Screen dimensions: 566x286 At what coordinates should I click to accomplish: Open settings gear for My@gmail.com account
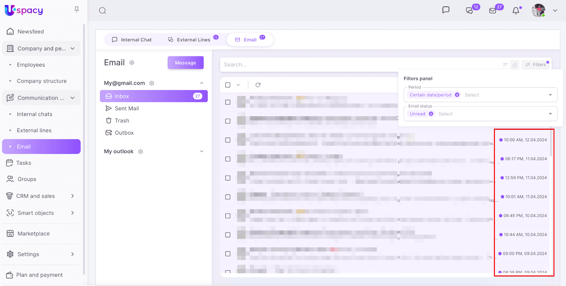(152, 83)
